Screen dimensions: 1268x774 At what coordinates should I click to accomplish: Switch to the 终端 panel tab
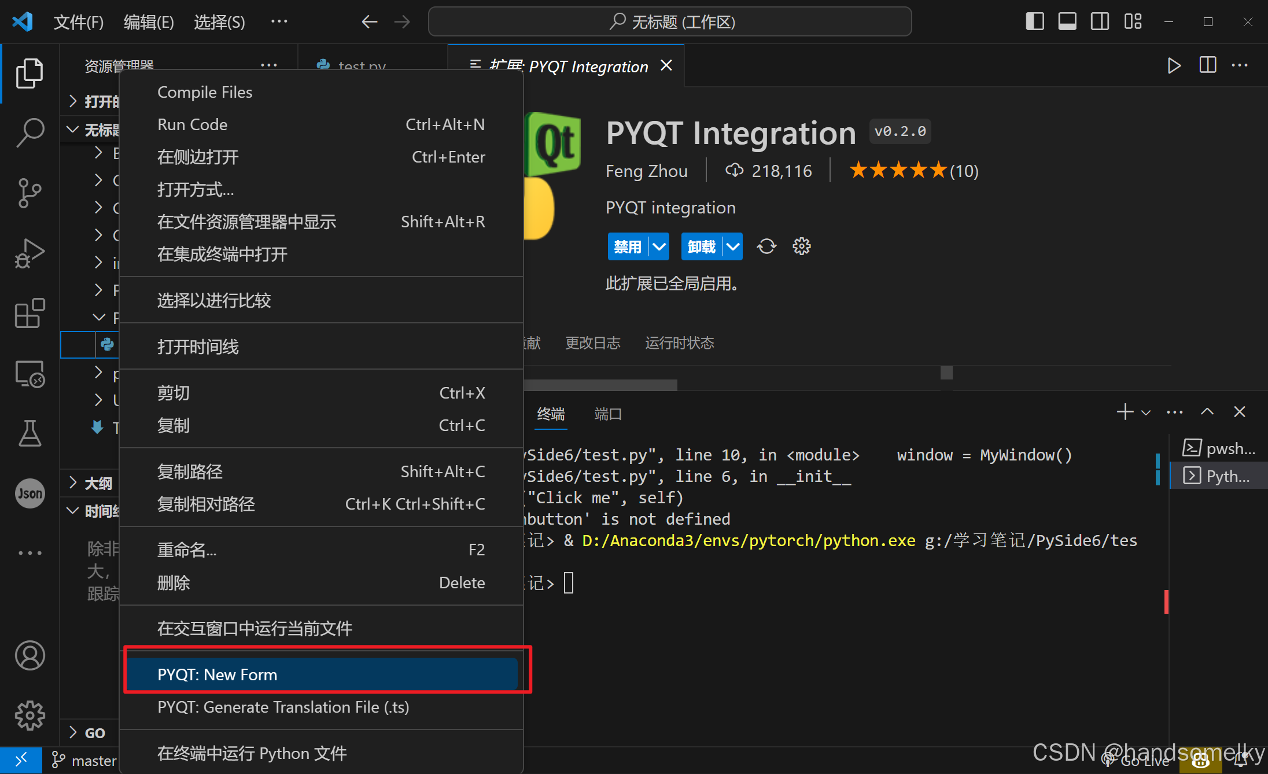551,414
